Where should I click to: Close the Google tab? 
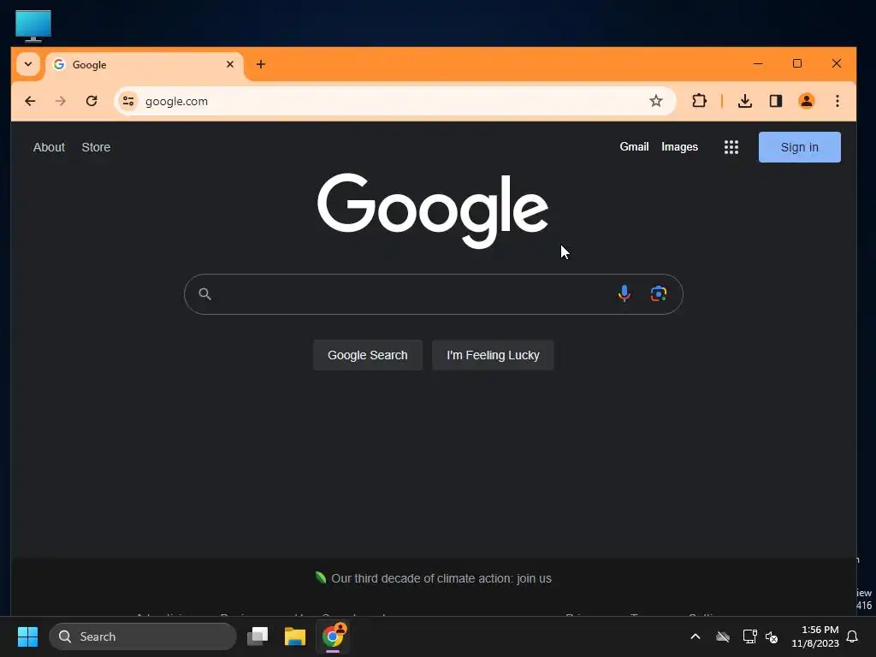[229, 64]
